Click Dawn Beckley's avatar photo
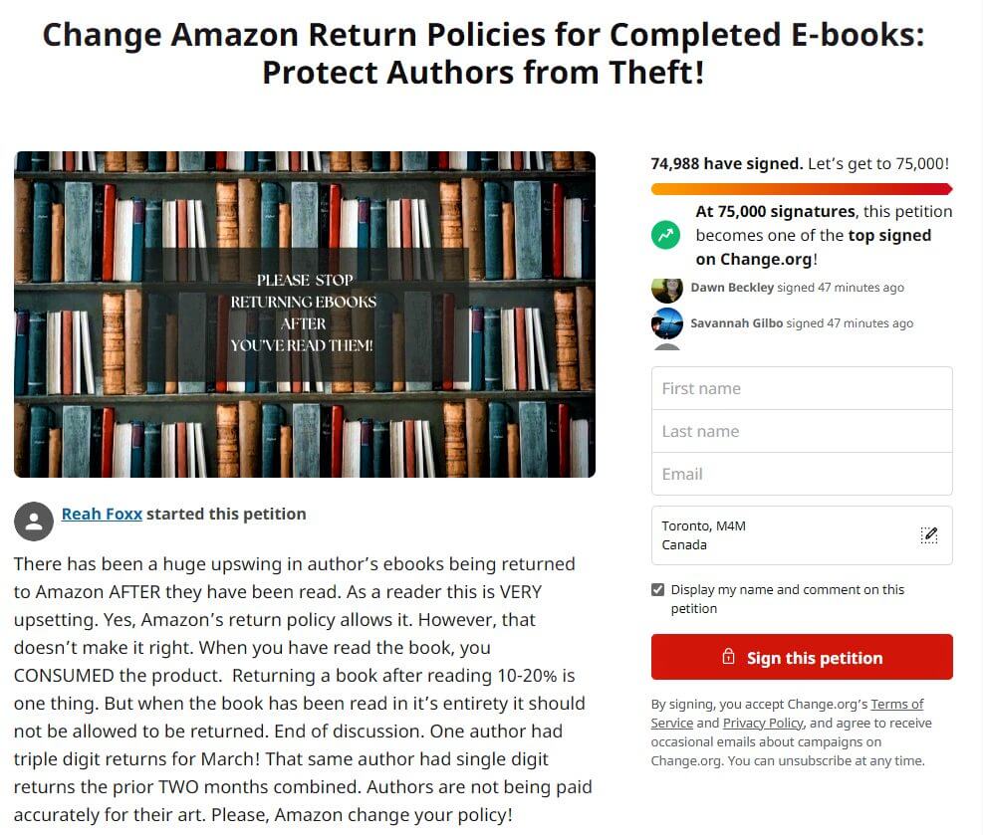Image resolution: width=983 pixels, height=835 pixels. (666, 290)
